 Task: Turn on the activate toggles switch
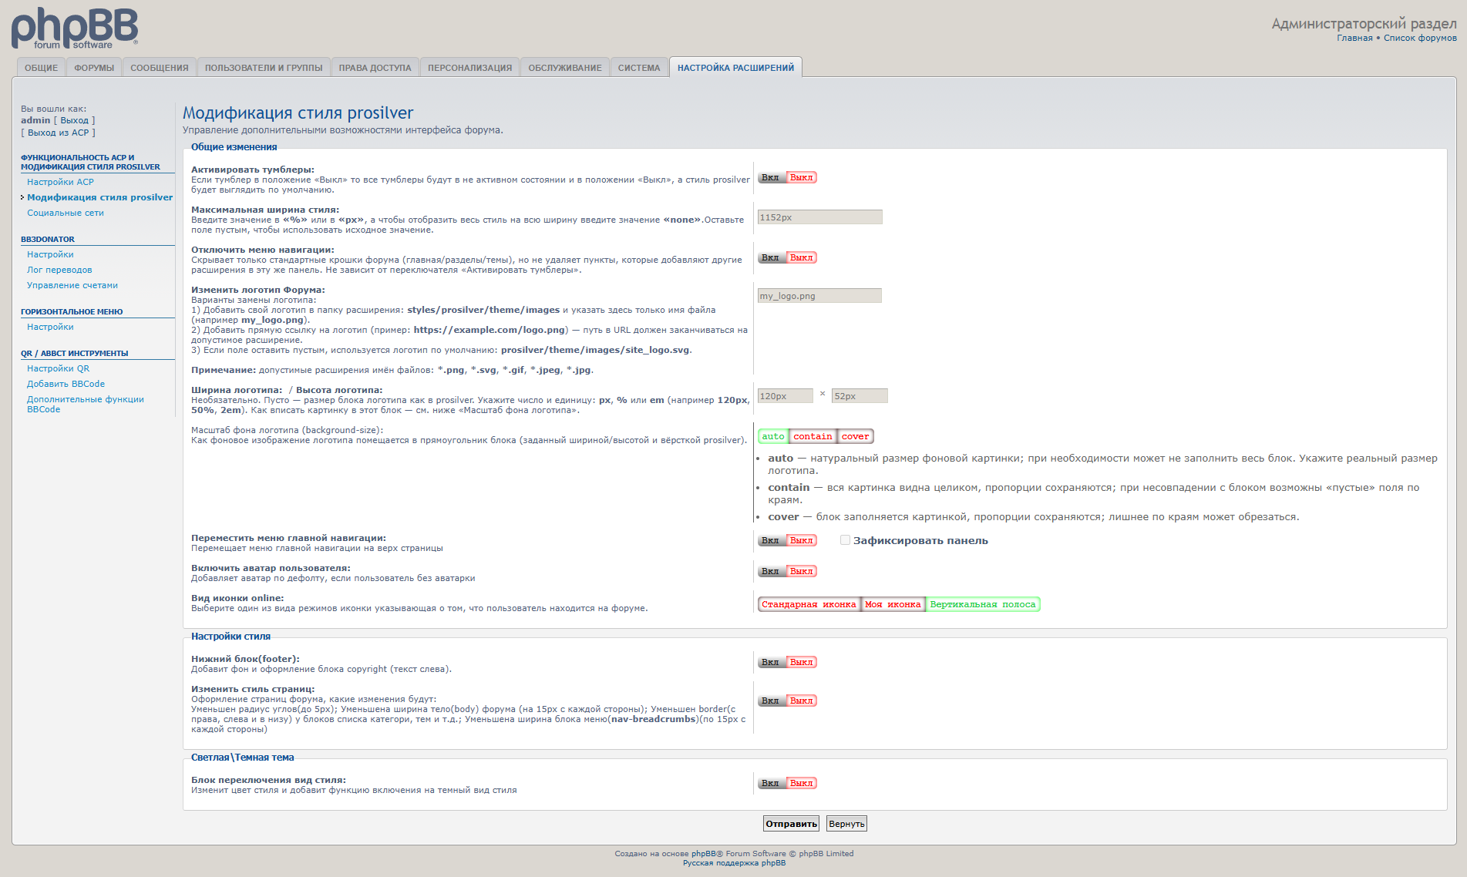point(771,178)
